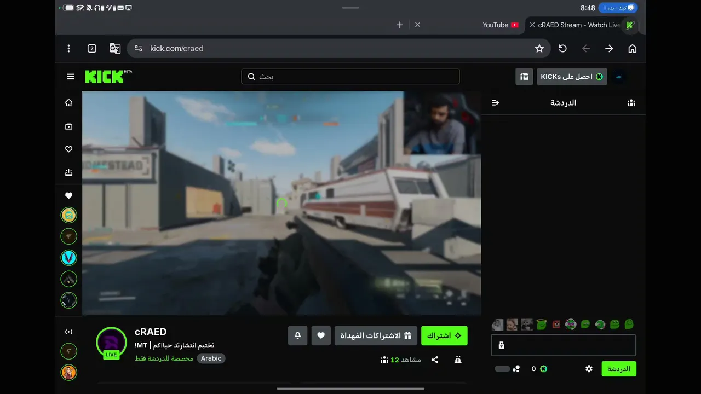Open the live broadcast icon section in sidebar
Image resolution: width=701 pixels, height=394 pixels.
coord(68,332)
